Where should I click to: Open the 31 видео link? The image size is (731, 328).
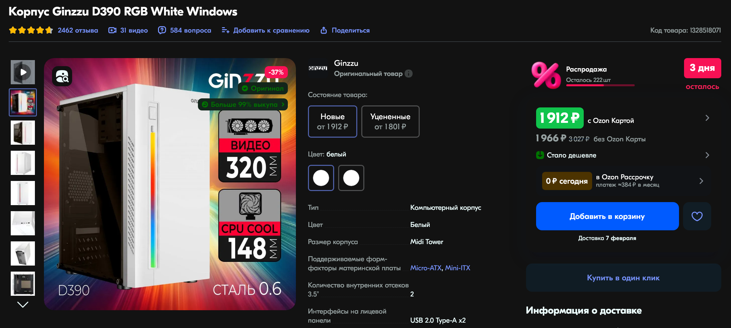coord(134,30)
